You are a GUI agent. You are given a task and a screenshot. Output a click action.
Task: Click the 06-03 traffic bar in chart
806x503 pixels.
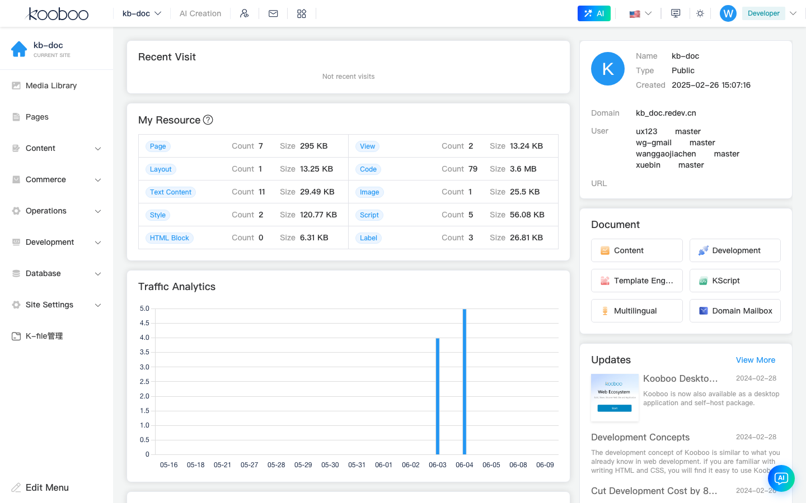coord(438,396)
